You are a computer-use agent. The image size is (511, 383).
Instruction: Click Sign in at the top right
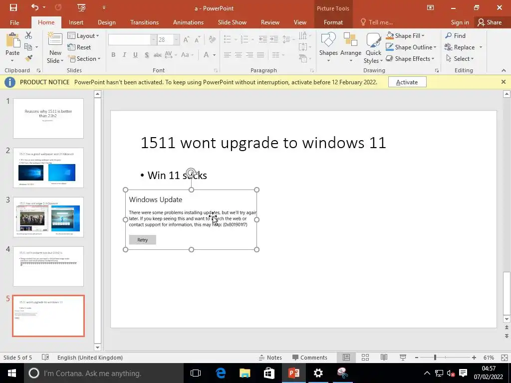coord(460,22)
